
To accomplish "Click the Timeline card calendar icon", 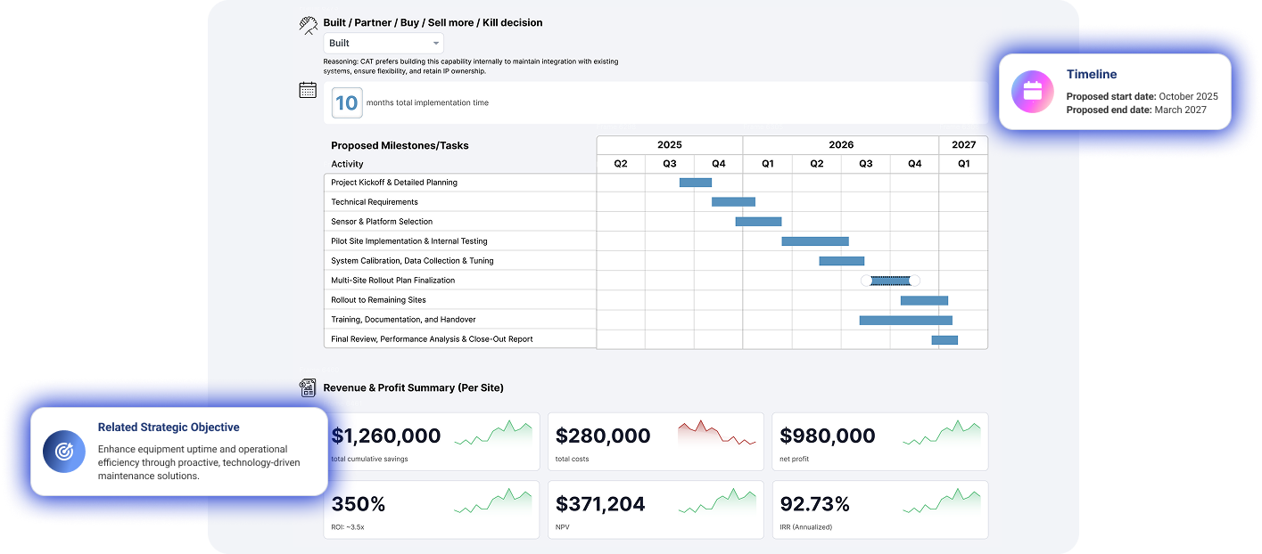I will [1032, 92].
